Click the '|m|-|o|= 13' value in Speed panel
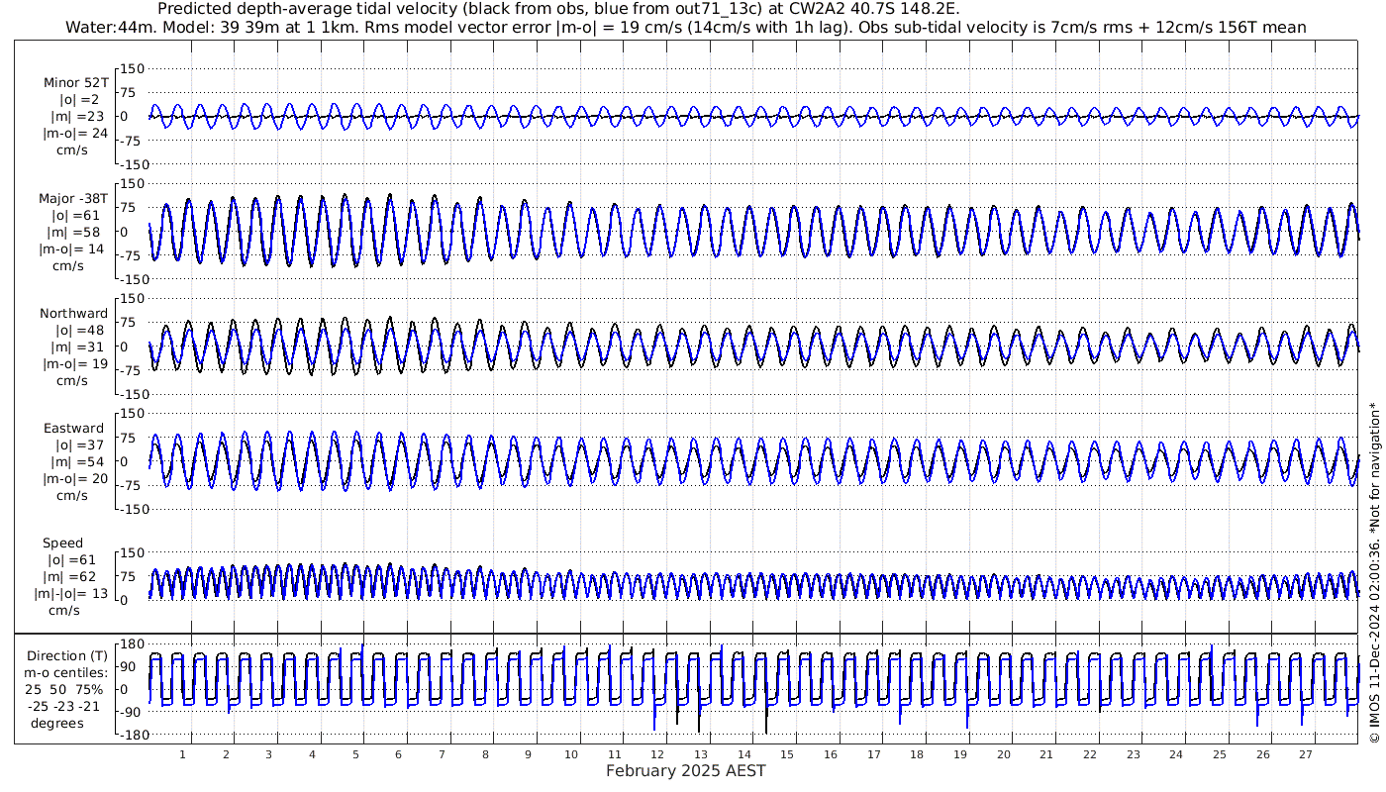 [x=69, y=594]
